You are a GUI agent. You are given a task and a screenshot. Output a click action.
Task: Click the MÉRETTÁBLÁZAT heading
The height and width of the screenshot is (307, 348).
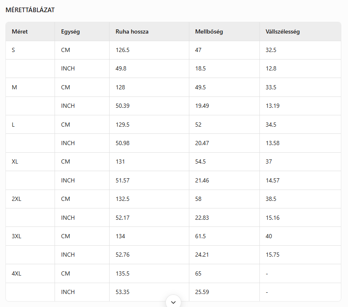click(x=30, y=10)
